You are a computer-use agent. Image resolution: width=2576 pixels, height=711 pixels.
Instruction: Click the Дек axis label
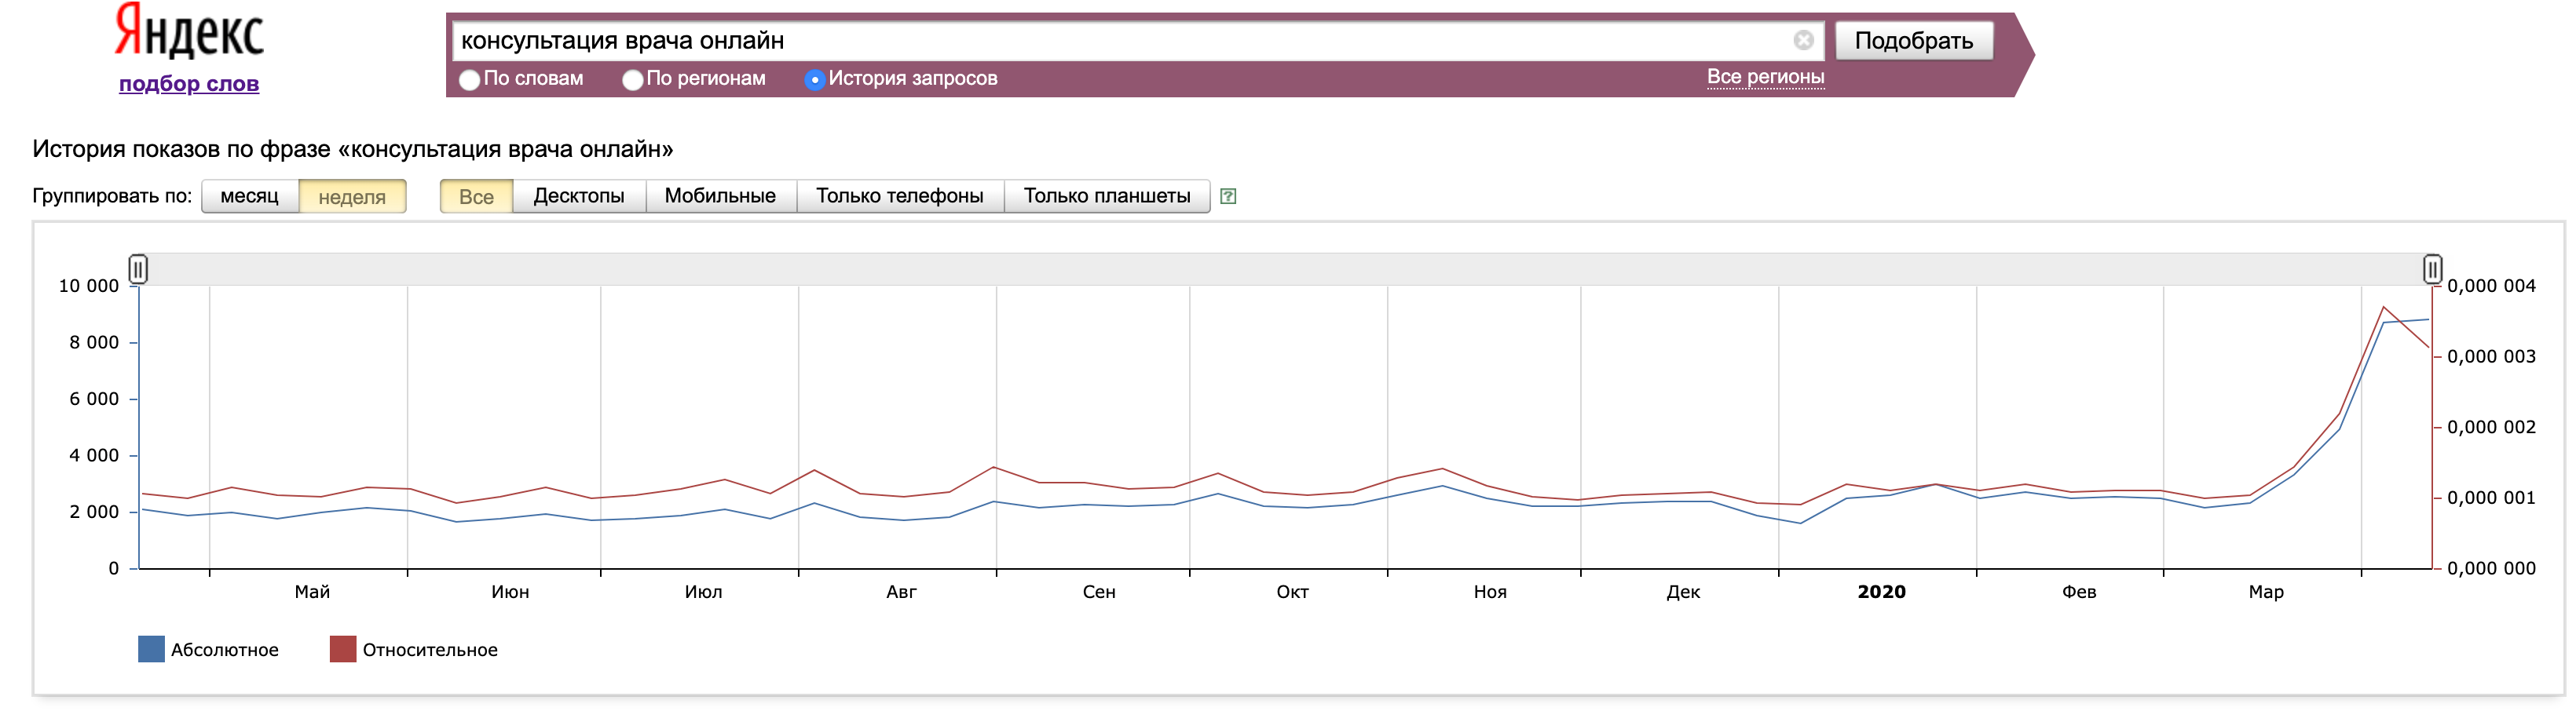point(1683,592)
